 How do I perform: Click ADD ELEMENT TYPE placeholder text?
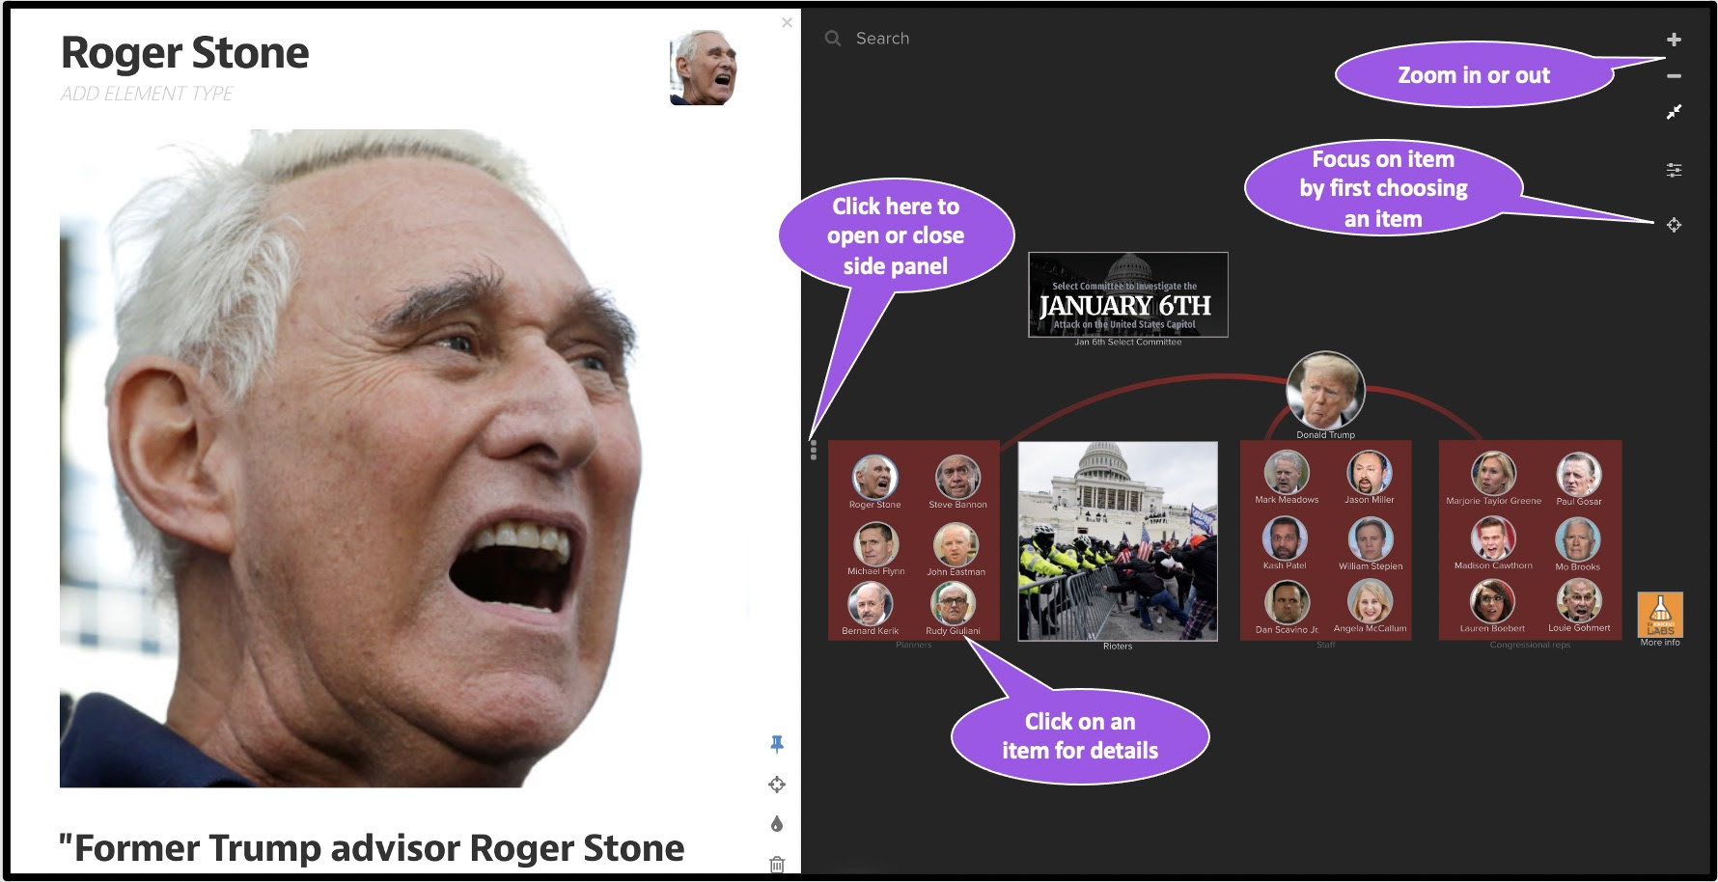click(x=147, y=94)
